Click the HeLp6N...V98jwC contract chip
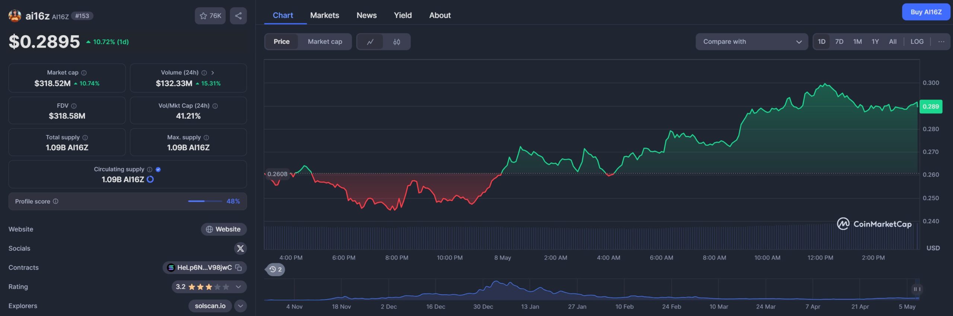 click(x=204, y=268)
